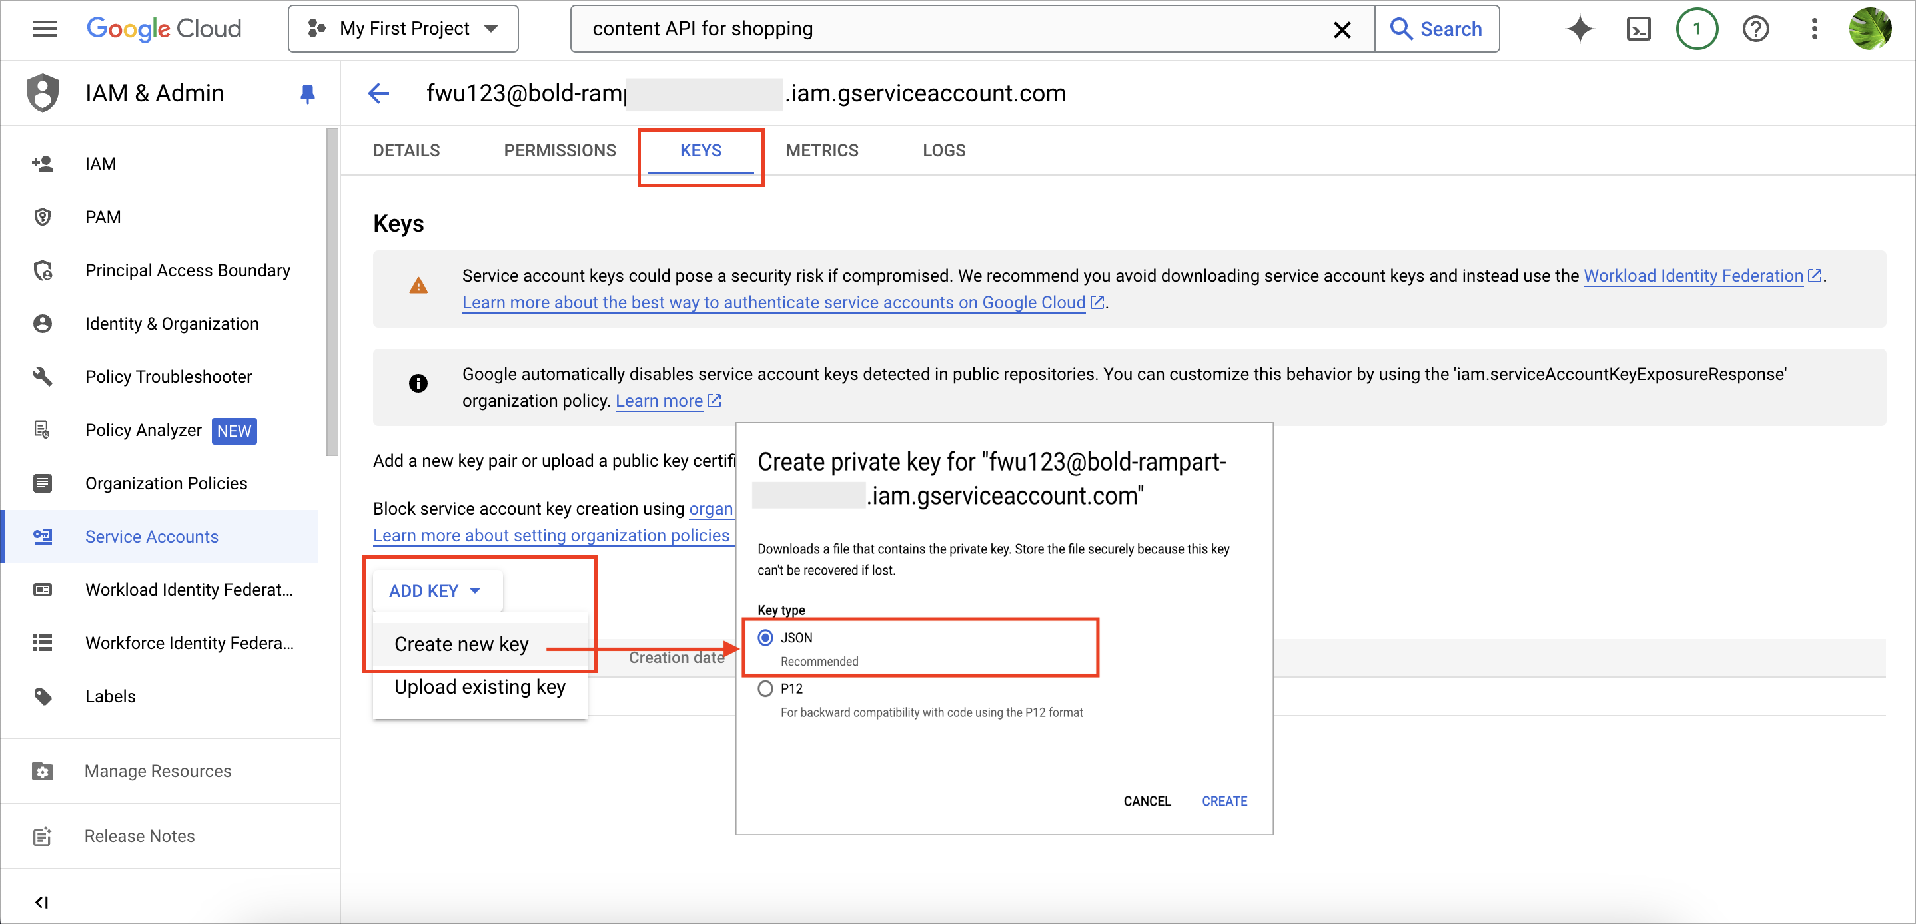This screenshot has height=924, width=1916.
Task: Switch to the LOGS tab
Action: [x=944, y=151]
